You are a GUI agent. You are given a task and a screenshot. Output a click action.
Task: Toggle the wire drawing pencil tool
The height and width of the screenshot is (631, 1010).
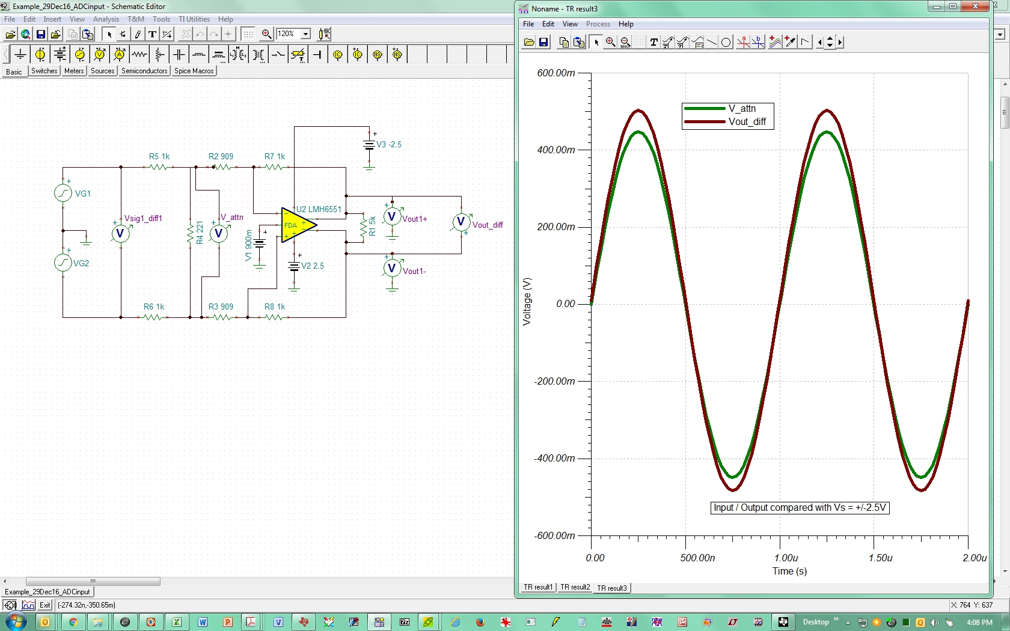click(x=138, y=34)
